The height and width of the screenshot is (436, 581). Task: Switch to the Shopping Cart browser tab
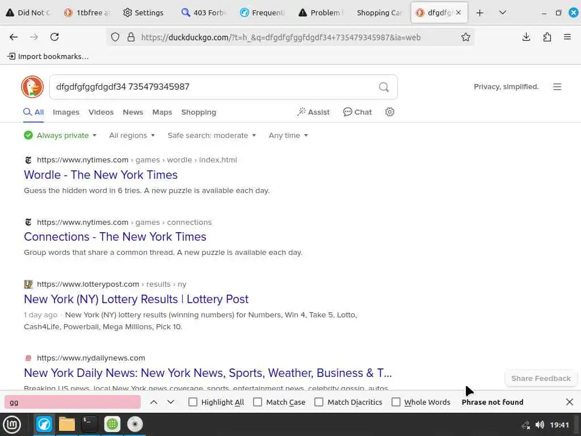(x=380, y=12)
